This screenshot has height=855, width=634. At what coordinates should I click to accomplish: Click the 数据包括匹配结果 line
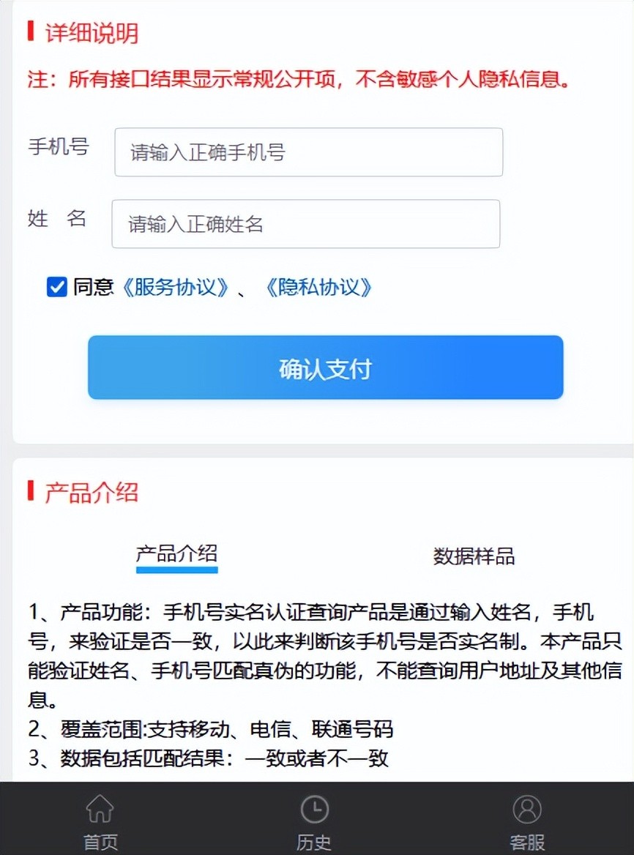tap(209, 758)
